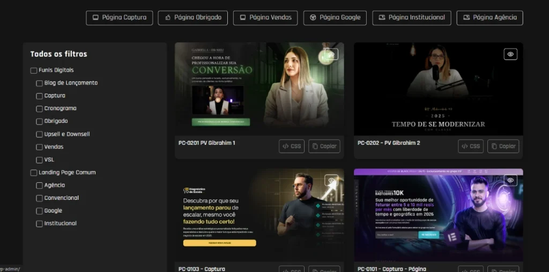The width and height of the screenshot is (549, 272).
Task: Click the PC-0202 - PV Gibrahim 2 title
Action: [389, 143]
